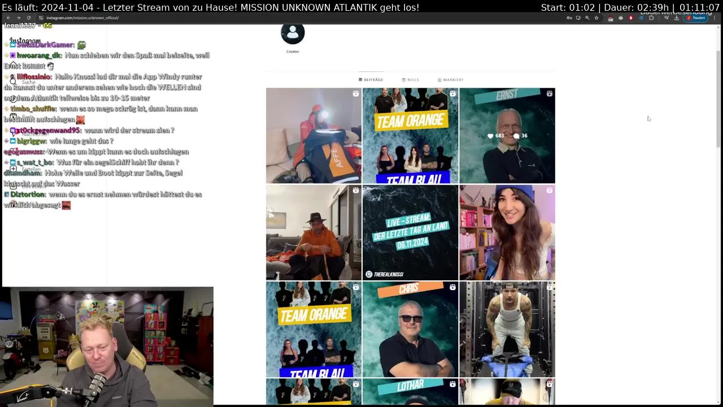Click the blue circular extension icon
Screen dimensions: 723x407
click(641, 18)
